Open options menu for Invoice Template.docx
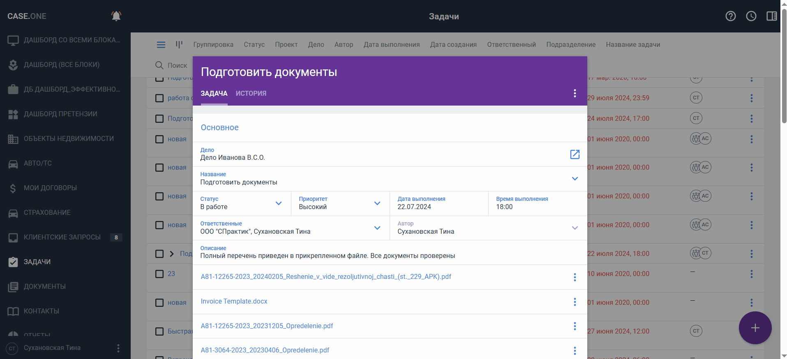This screenshot has height=359, width=787. [575, 302]
